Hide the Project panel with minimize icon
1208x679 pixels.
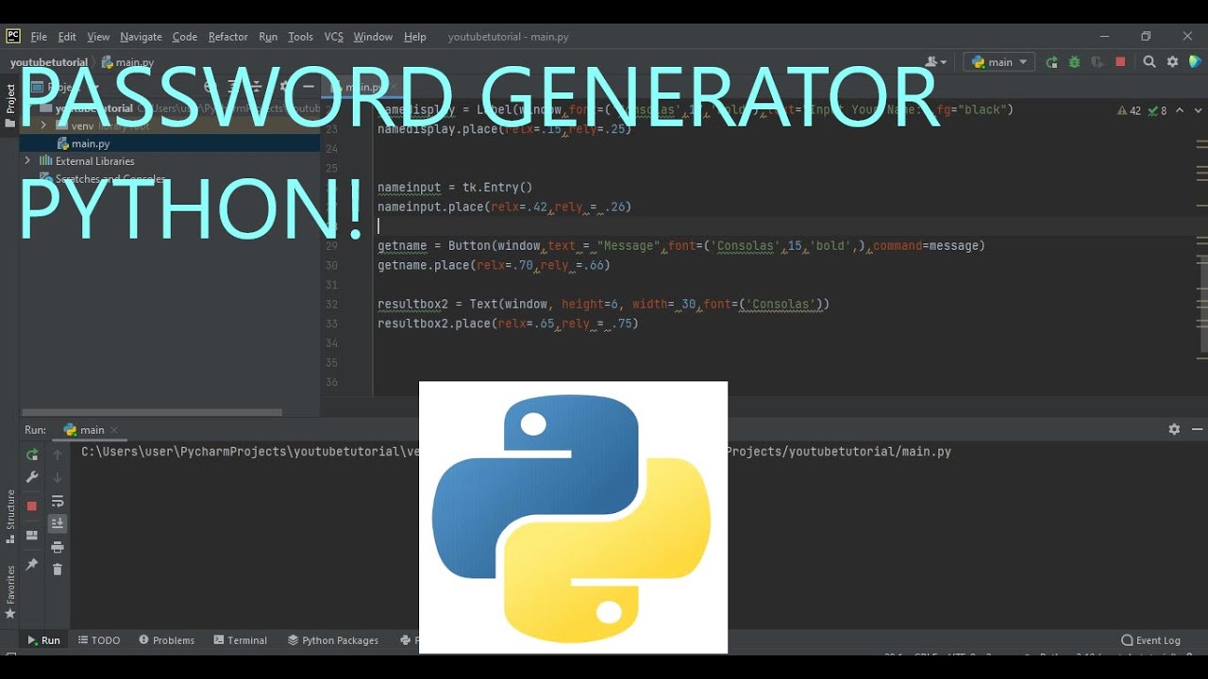309,87
